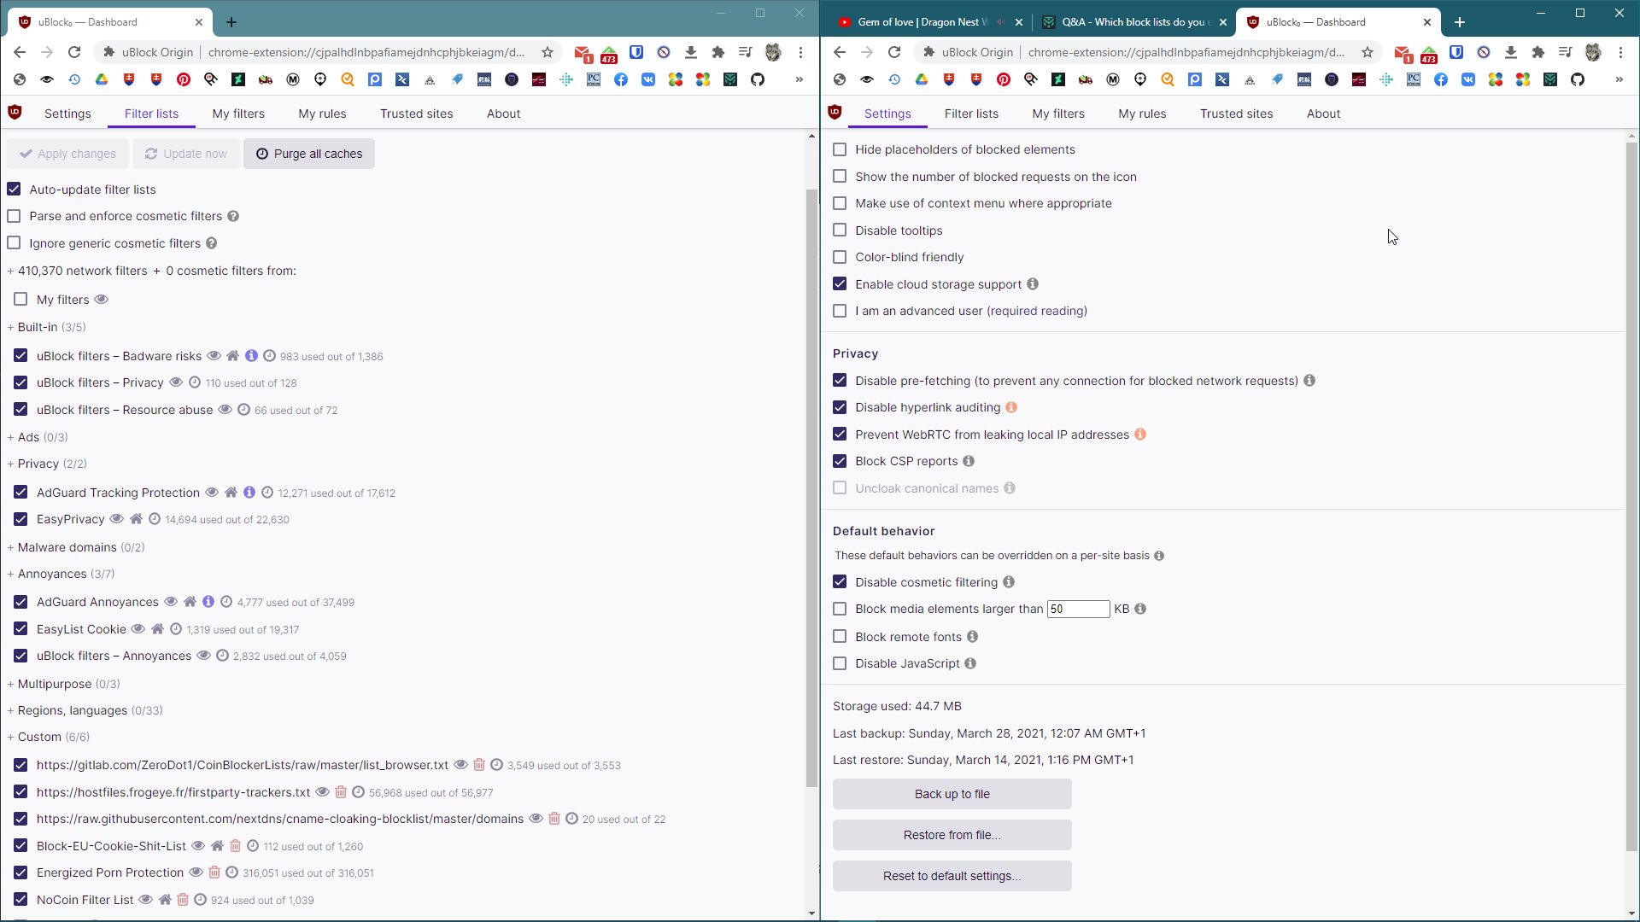The image size is (1640, 922).
Task: Click info icon beside Disable hyperlink auditing
Action: pyautogui.click(x=1011, y=407)
